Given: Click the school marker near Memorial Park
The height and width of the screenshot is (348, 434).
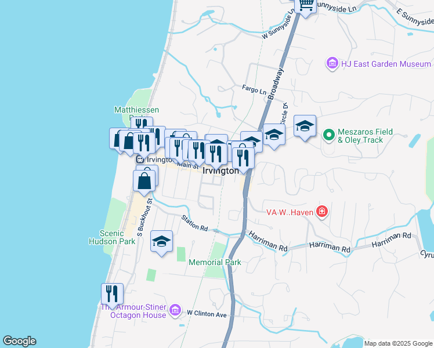Looking at the screenshot, I should point(161,241).
